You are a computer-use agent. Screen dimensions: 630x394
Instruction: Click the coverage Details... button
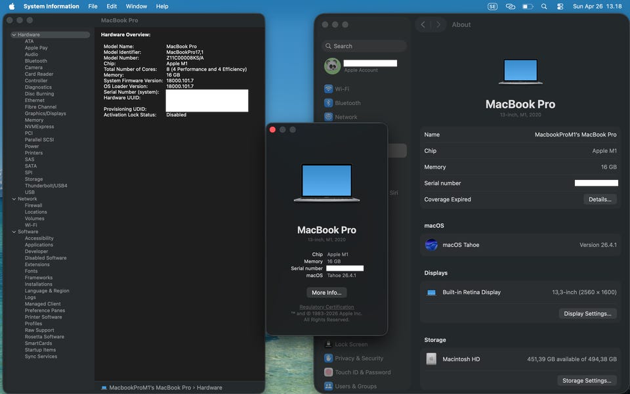click(600, 200)
